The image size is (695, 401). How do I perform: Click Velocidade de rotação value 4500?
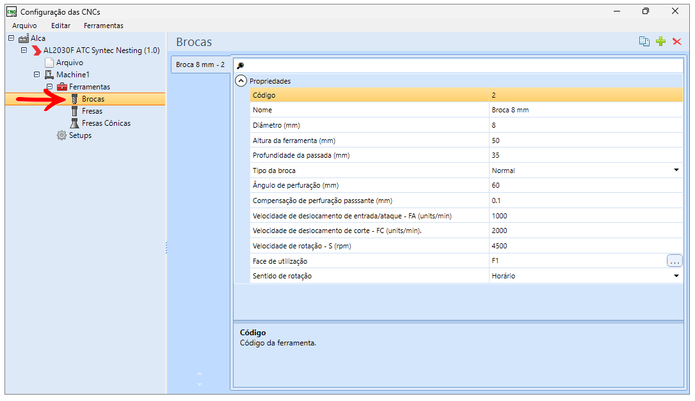(586, 246)
